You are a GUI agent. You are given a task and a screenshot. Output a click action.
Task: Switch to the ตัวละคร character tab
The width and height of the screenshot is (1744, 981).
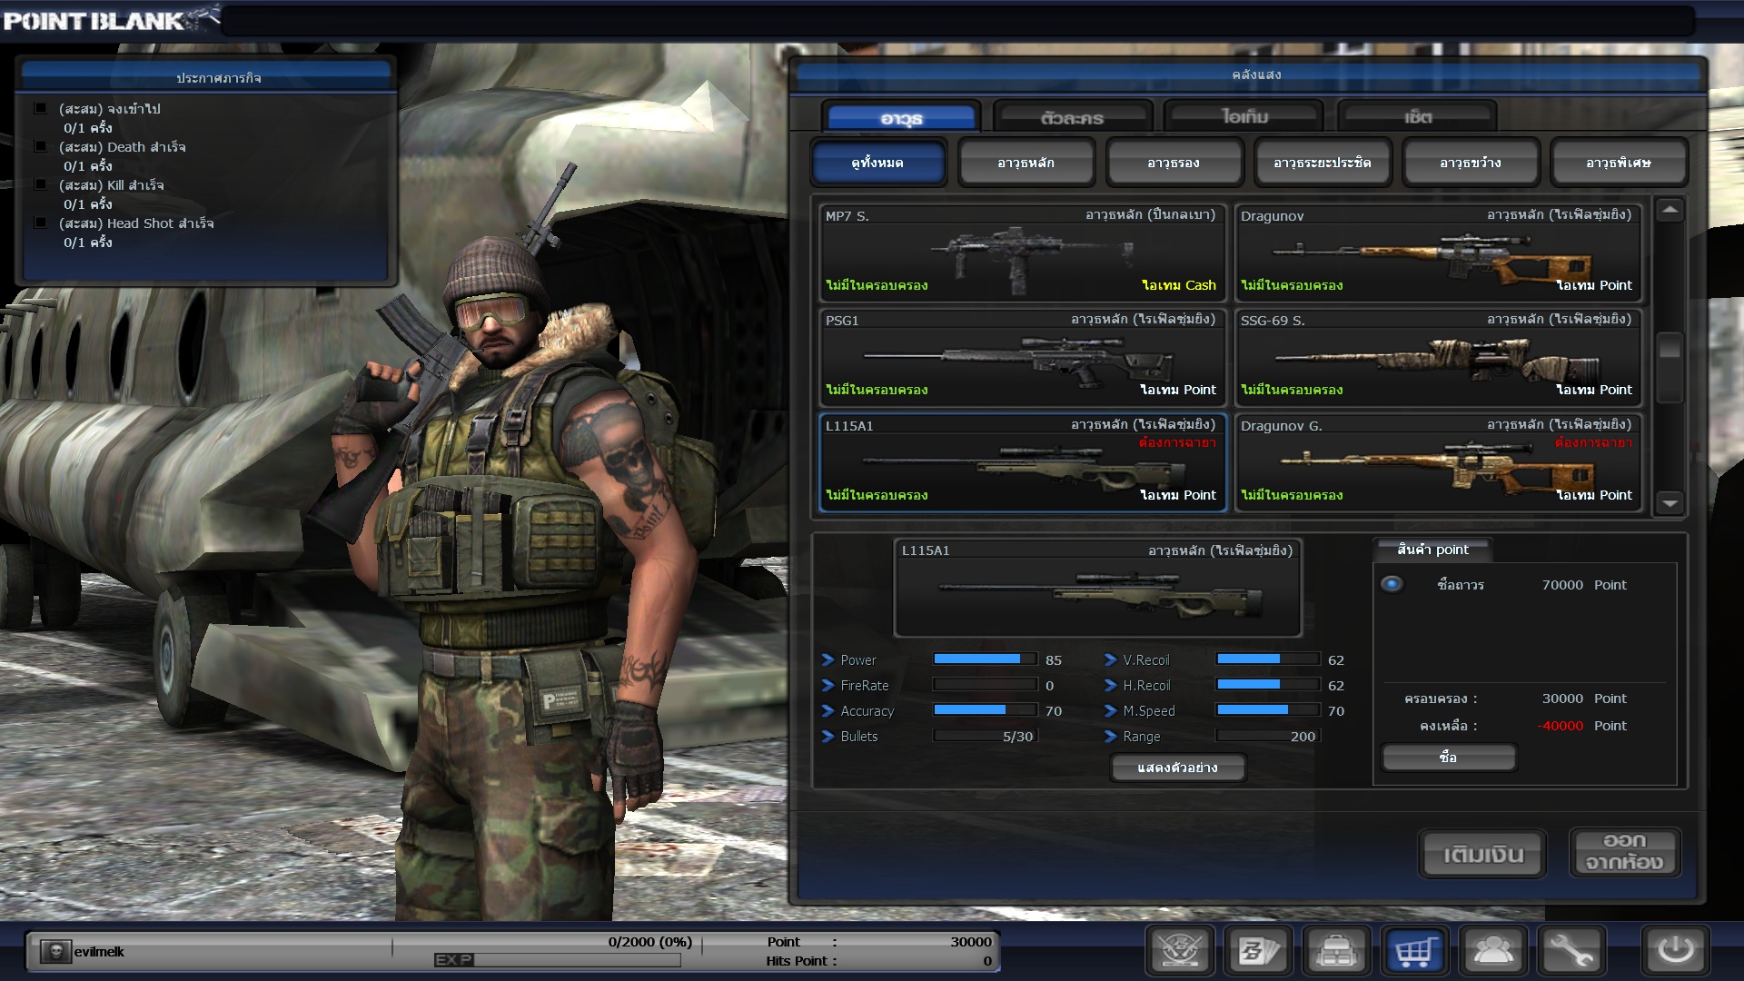pos(1072,117)
